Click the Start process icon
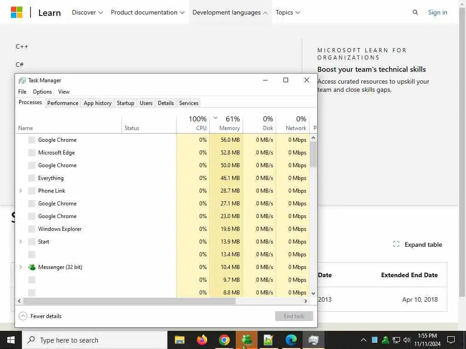This screenshot has width=466, height=349. click(x=32, y=242)
